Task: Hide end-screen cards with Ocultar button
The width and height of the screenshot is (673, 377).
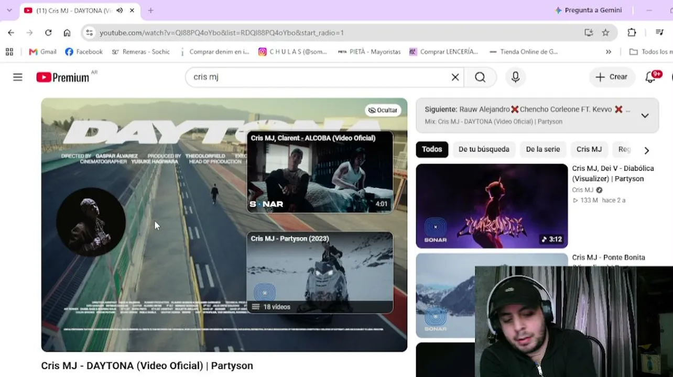Action: [383, 110]
